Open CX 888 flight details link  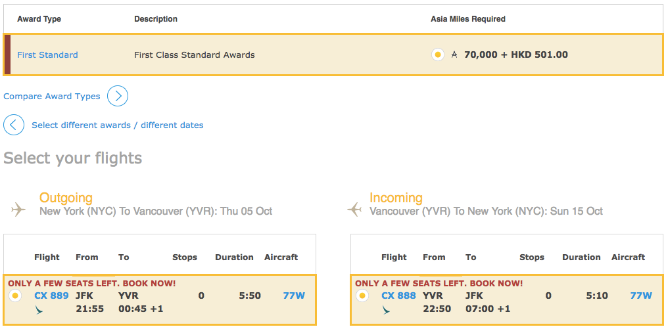(398, 296)
